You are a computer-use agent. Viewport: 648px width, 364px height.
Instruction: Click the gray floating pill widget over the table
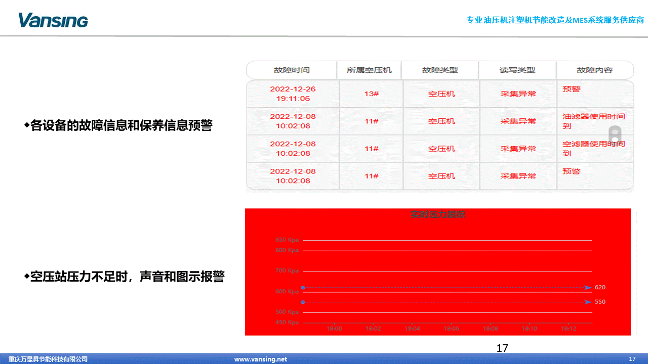(615, 135)
